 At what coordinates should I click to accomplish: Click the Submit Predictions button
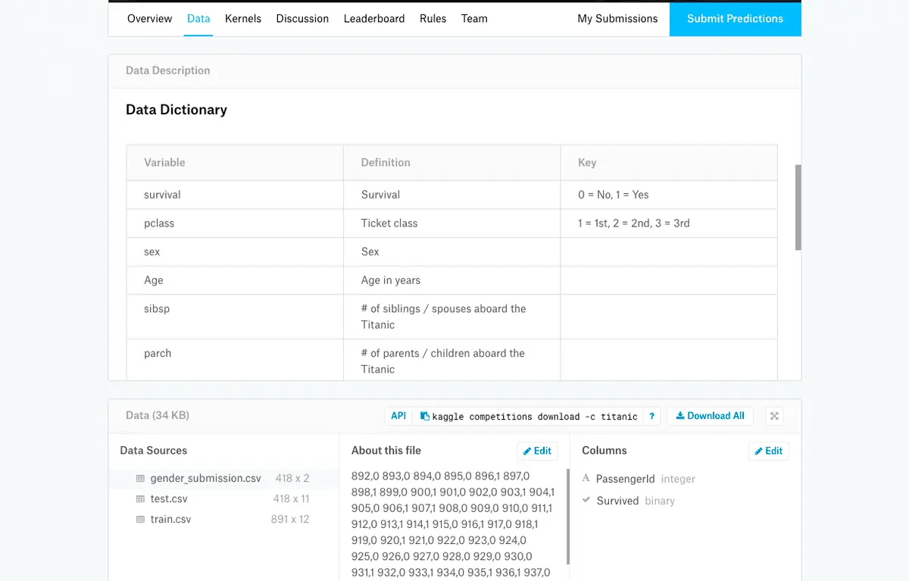coord(735,18)
